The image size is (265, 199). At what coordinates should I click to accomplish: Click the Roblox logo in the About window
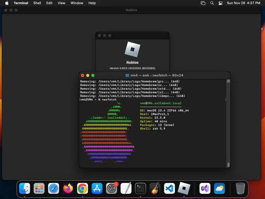[x=132, y=49]
